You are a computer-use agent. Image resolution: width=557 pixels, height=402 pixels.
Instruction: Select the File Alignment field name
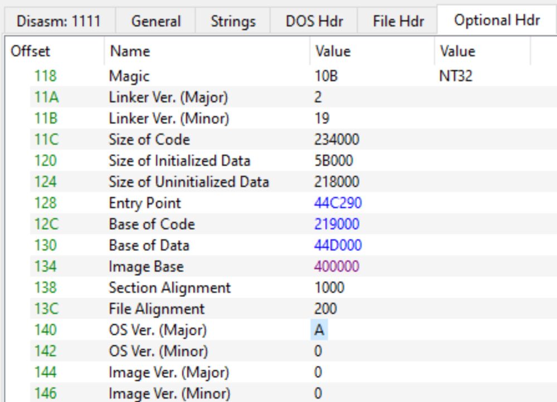point(157,309)
